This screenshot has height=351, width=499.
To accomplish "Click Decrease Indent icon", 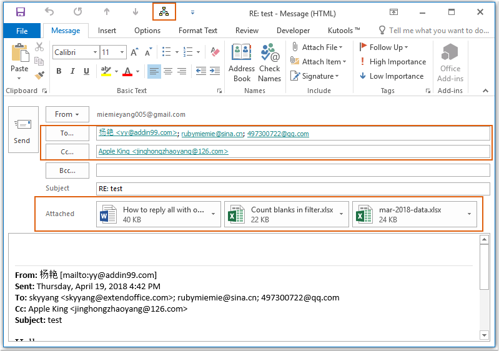I will (x=201, y=71).
